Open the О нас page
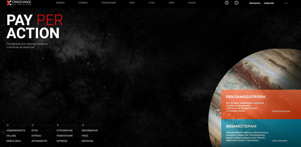This screenshot has height=147, width=301. tap(152, 3)
